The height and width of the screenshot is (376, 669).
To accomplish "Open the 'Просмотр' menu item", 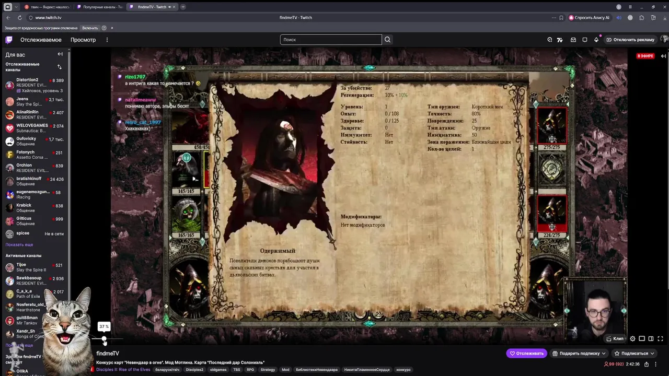I will coord(83,40).
